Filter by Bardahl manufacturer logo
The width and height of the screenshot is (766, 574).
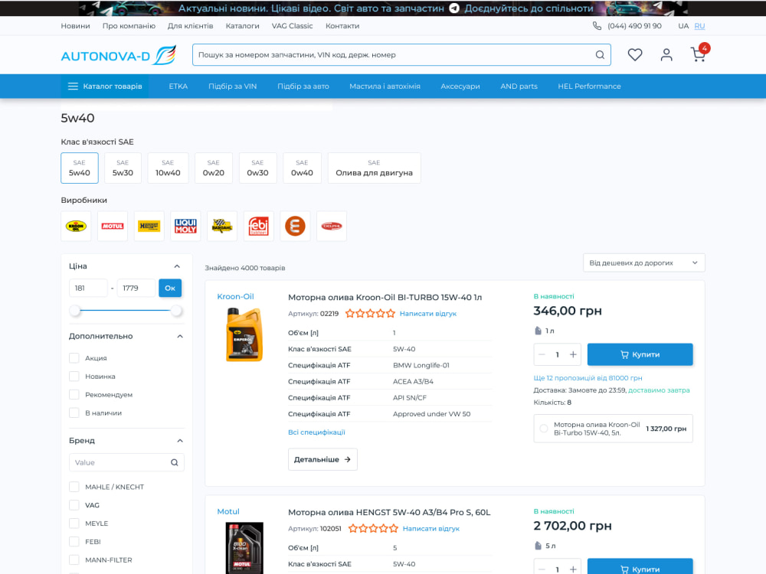(x=222, y=226)
